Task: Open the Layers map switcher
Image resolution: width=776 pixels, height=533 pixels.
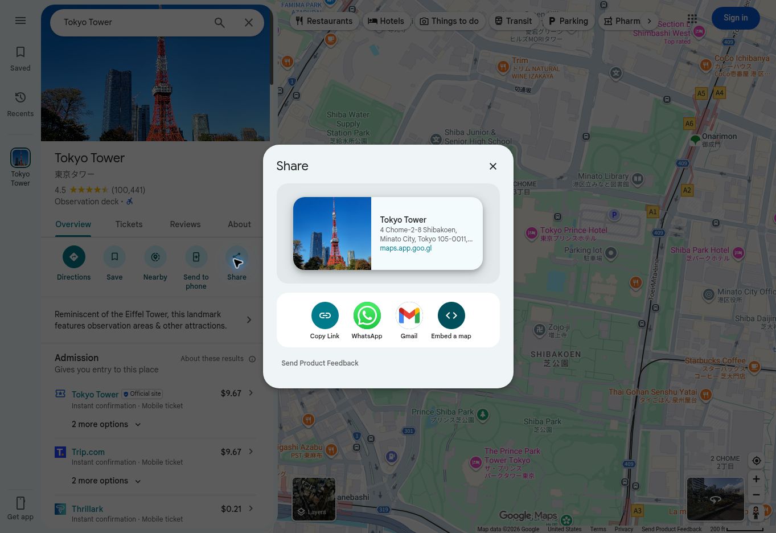Action: pyautogui.click(x=314, y=499)
